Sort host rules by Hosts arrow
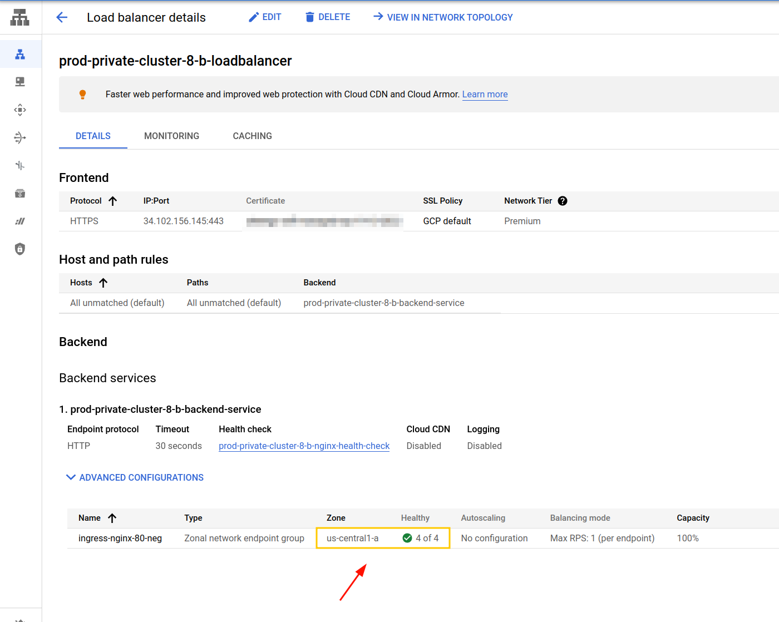Image resolution: width=779 pixels, height=622 pixels. 103,283
